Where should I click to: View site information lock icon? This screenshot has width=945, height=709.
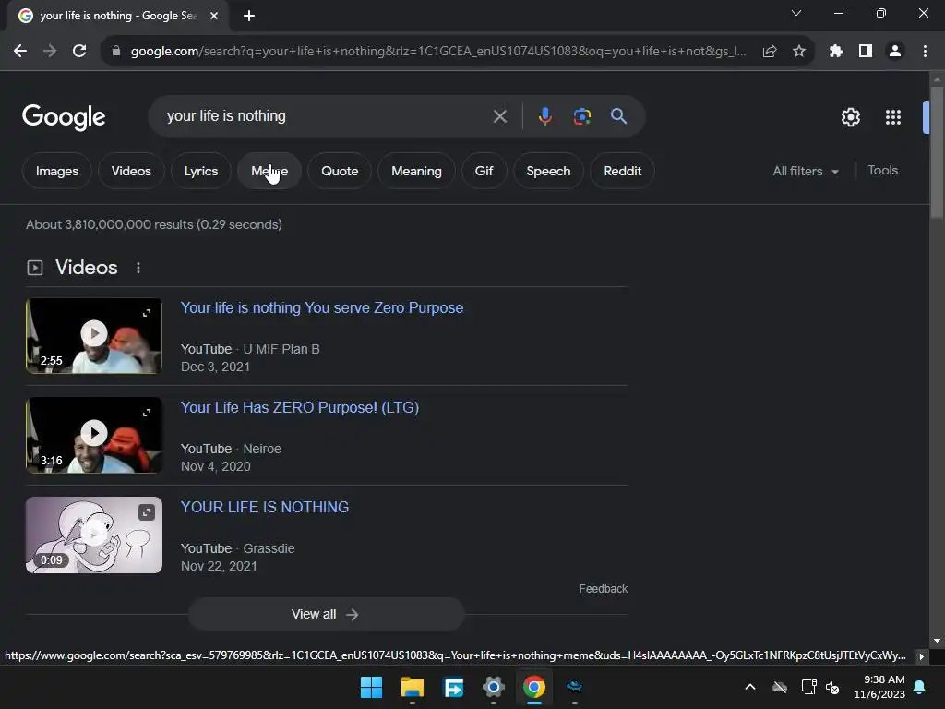pos(116,52)
